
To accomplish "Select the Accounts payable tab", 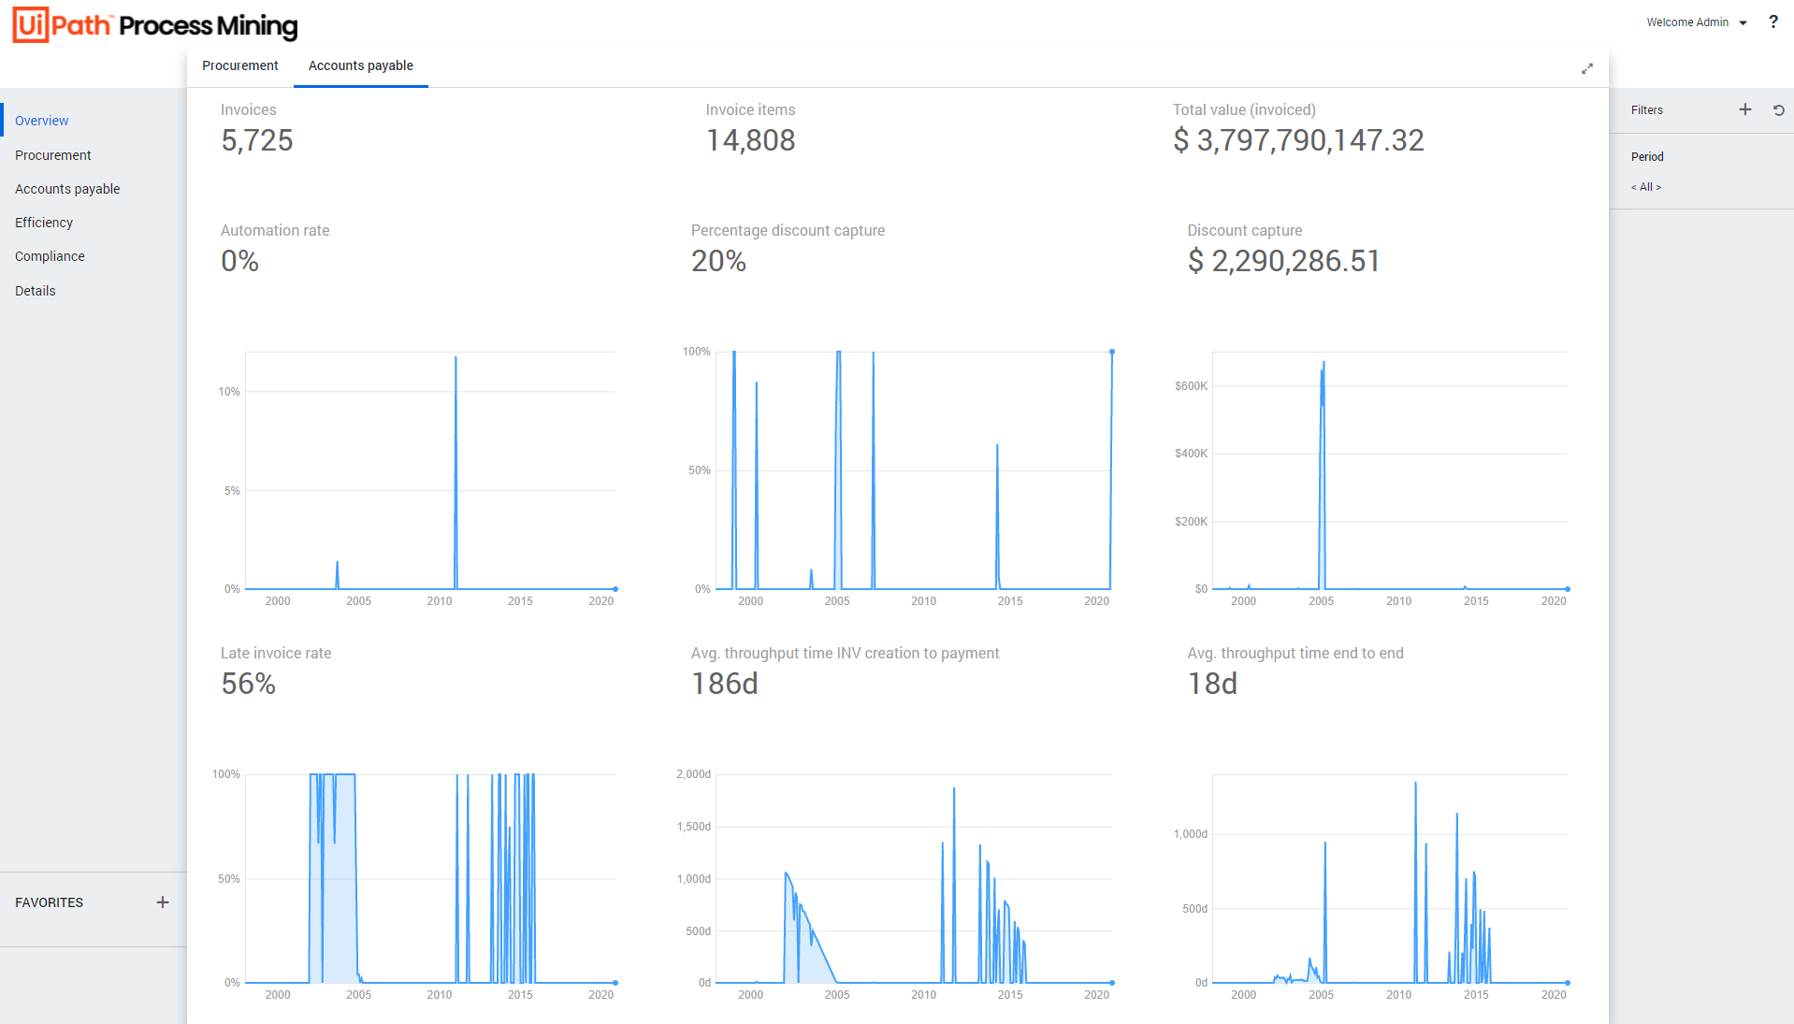I will click(x=360, y=65).
